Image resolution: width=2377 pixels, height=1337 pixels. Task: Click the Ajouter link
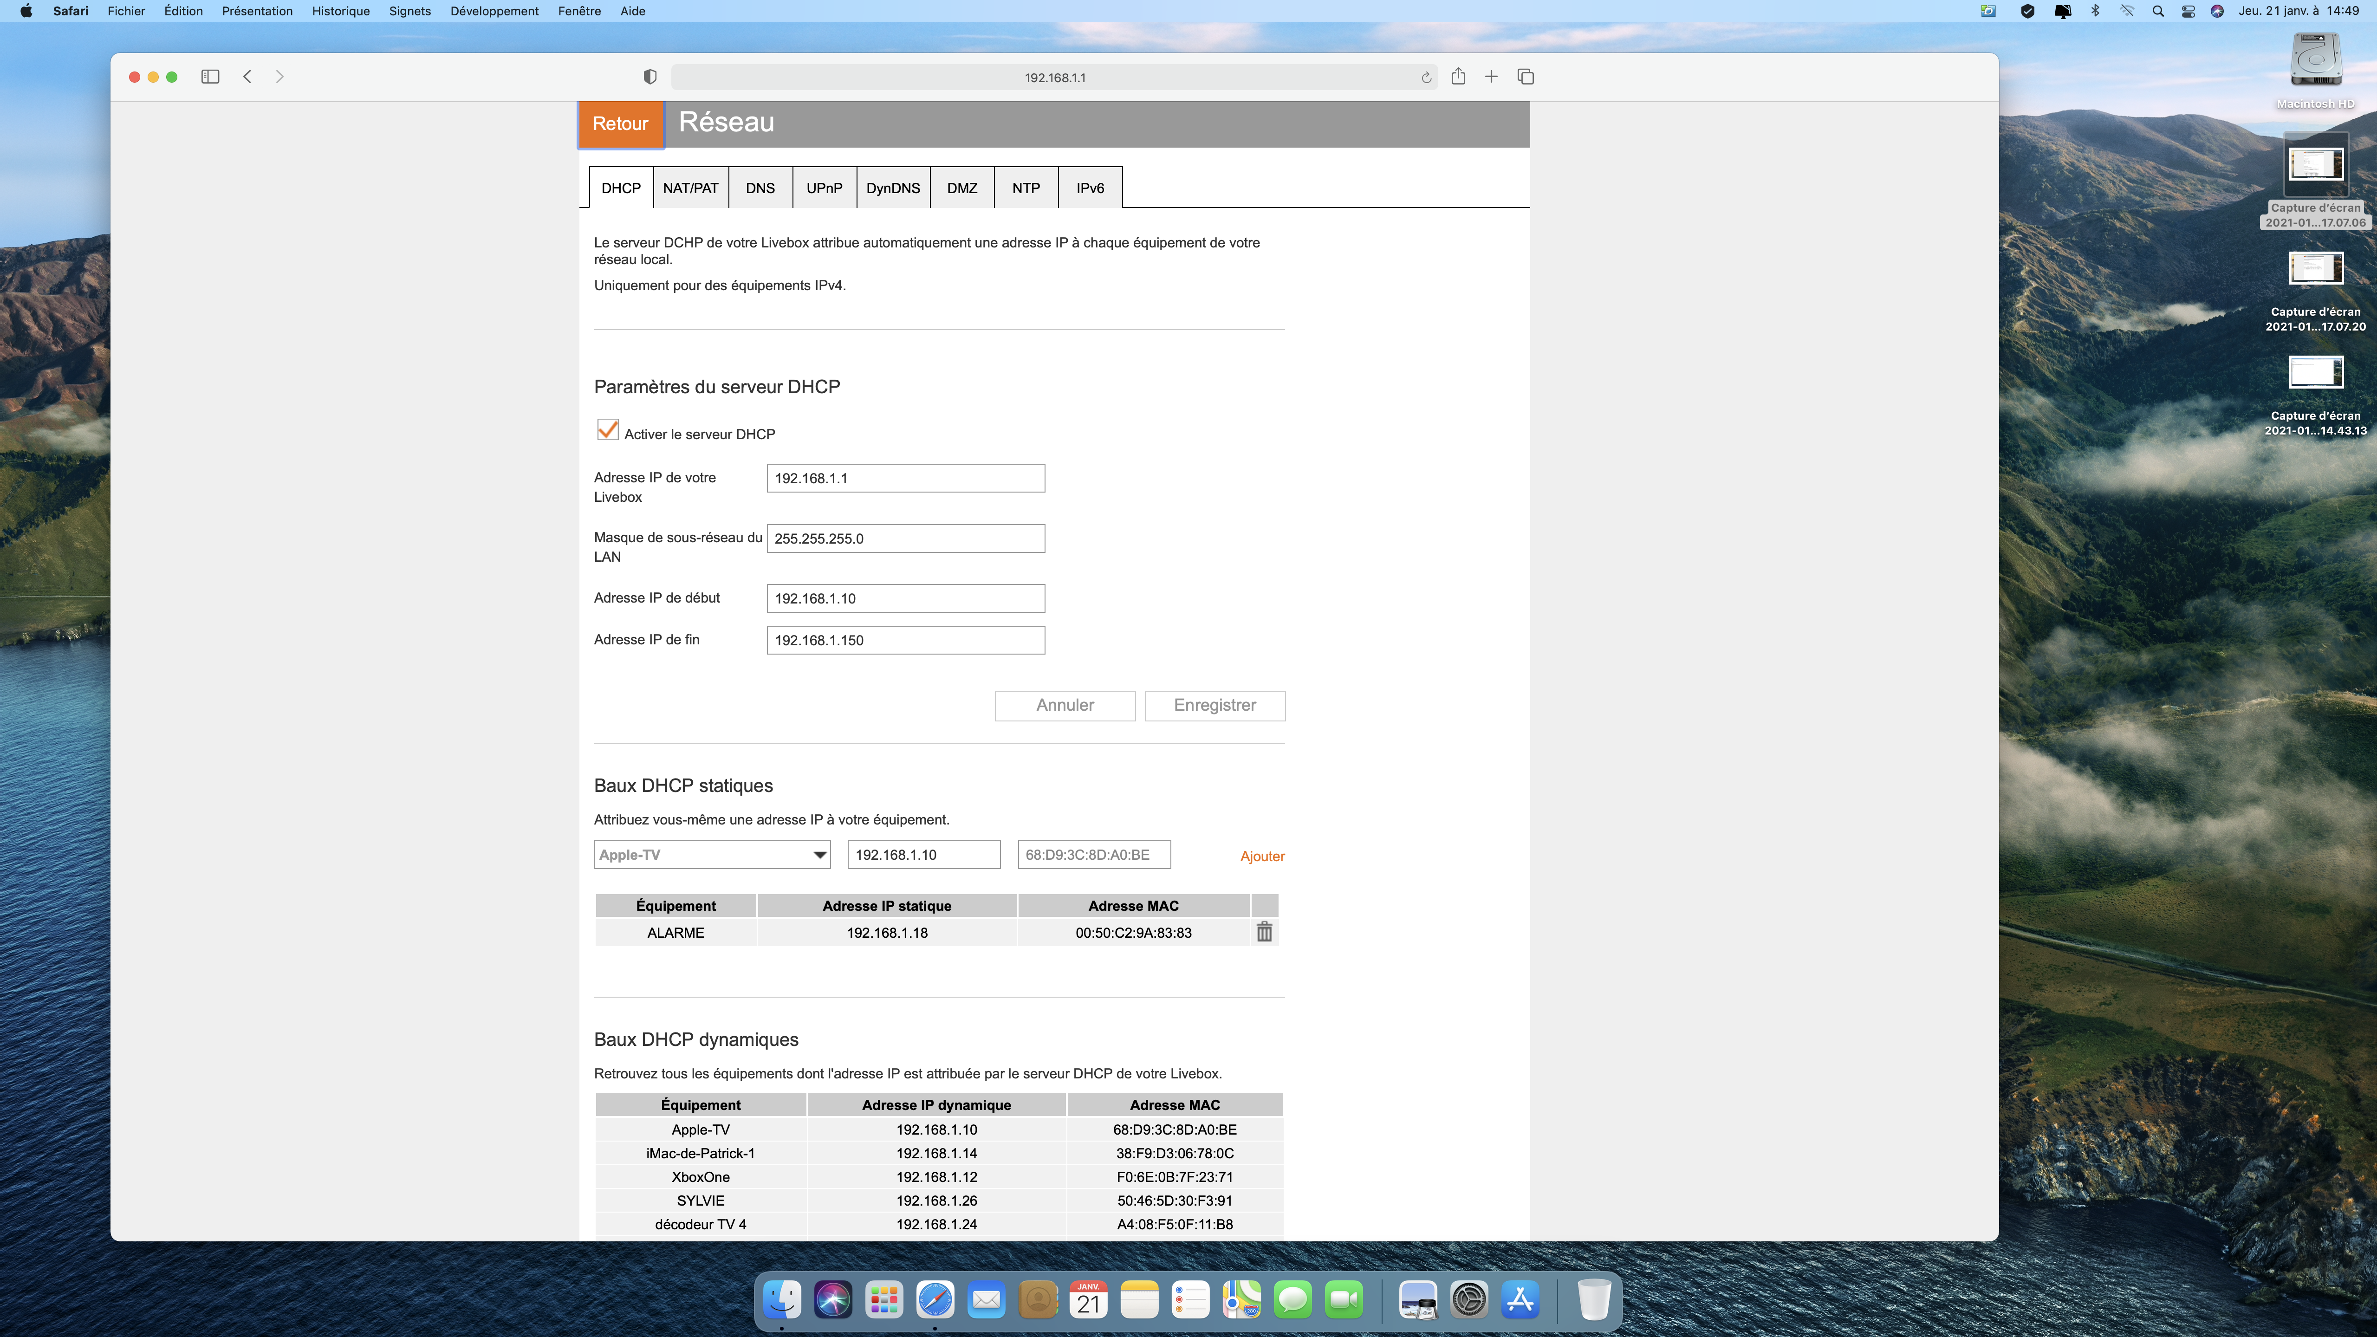pos(1261,855)
